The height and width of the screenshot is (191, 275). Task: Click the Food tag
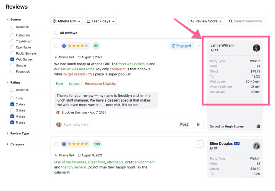(x=60, y=84)
